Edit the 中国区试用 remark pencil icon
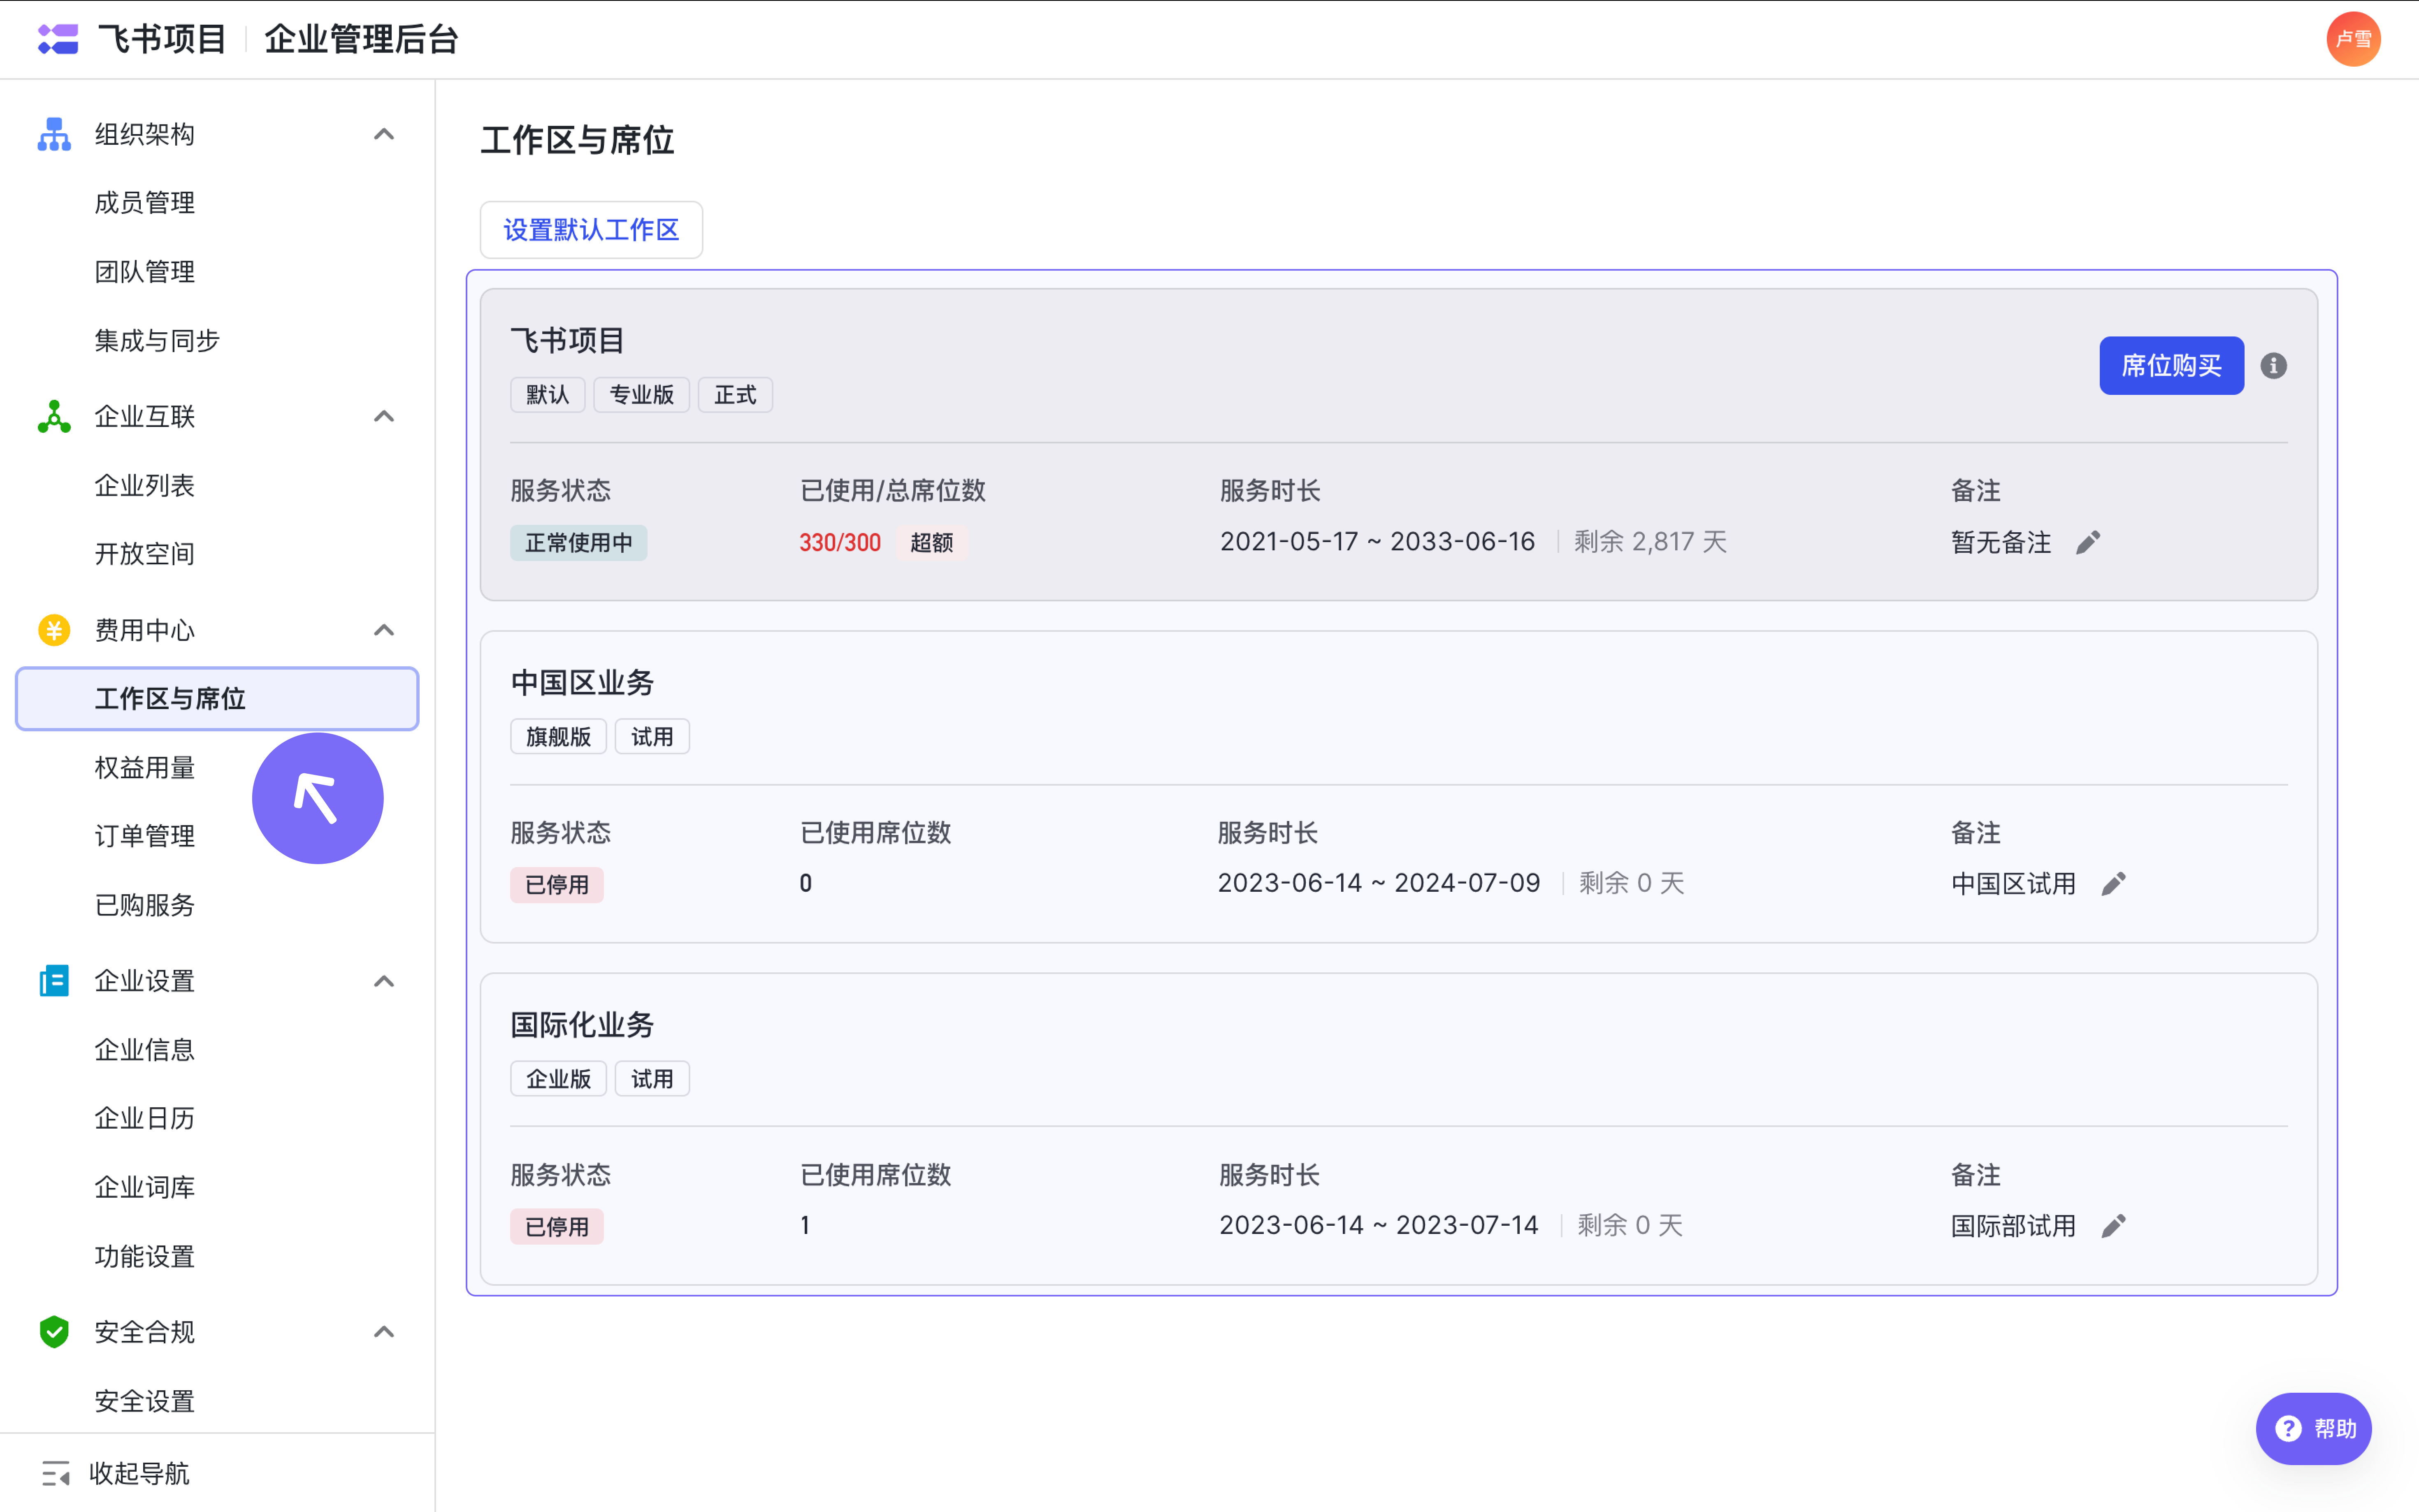The width and height of the screenshot is (2419, 1512). click(2113, 884)
